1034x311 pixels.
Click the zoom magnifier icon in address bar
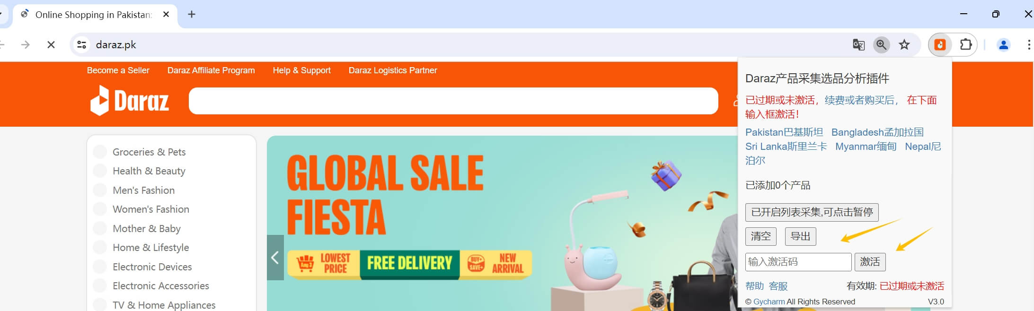(881, 45)
